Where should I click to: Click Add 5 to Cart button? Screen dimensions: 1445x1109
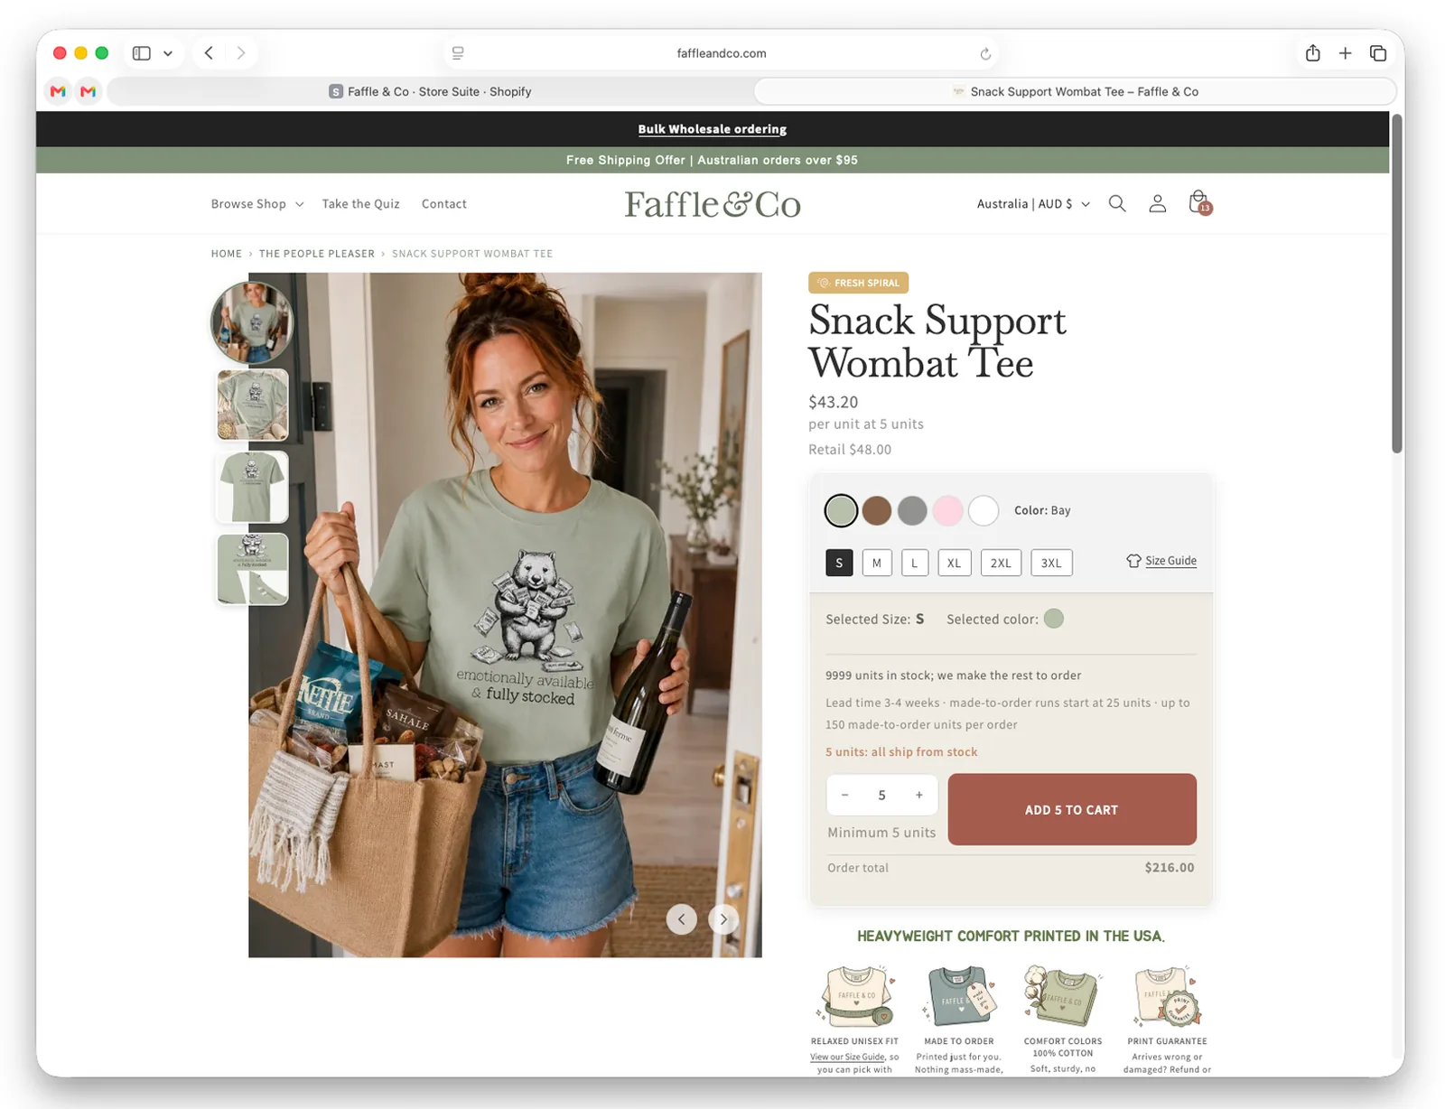(x=1072, y=809)
